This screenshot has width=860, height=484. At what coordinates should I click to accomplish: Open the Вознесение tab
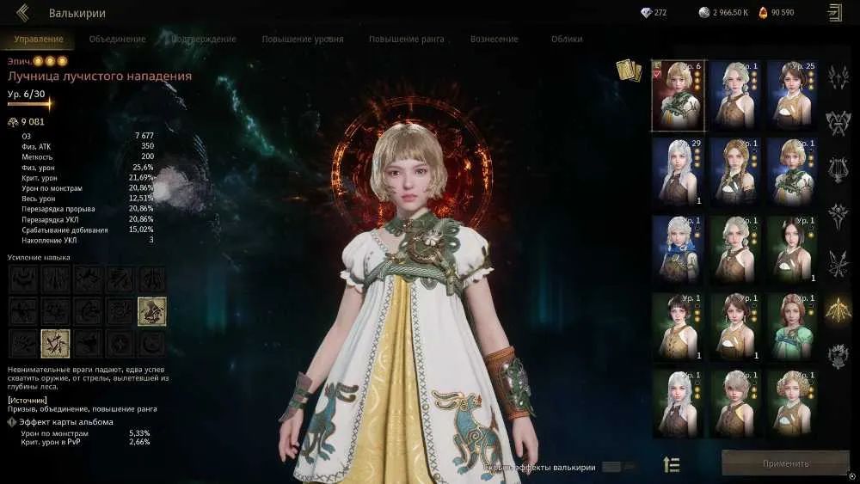494,39
